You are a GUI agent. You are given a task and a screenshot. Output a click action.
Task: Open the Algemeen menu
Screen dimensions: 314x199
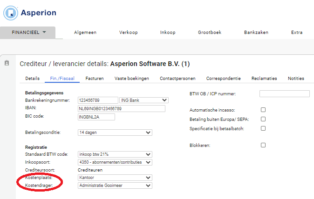(x=85, y=33)
